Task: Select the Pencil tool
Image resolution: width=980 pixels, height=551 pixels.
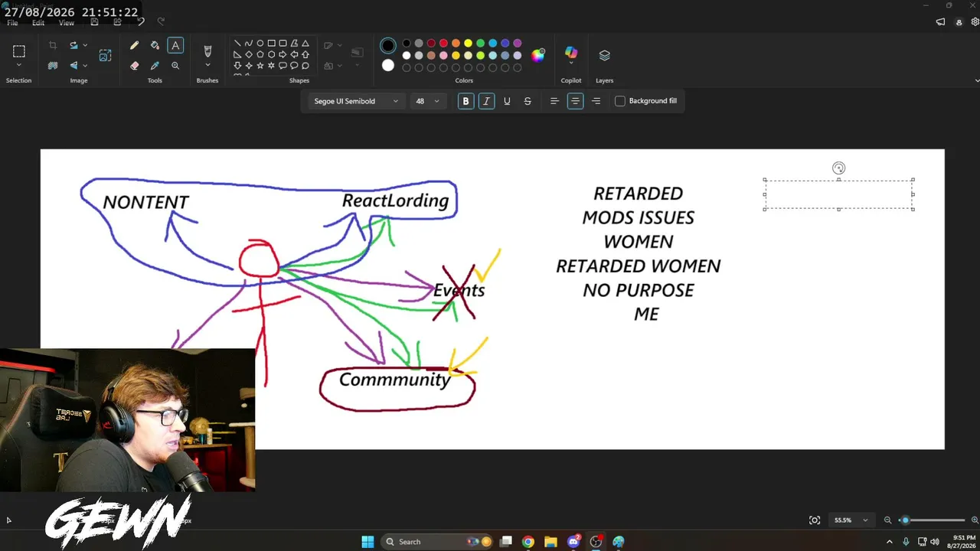Action: click(135, 46)
